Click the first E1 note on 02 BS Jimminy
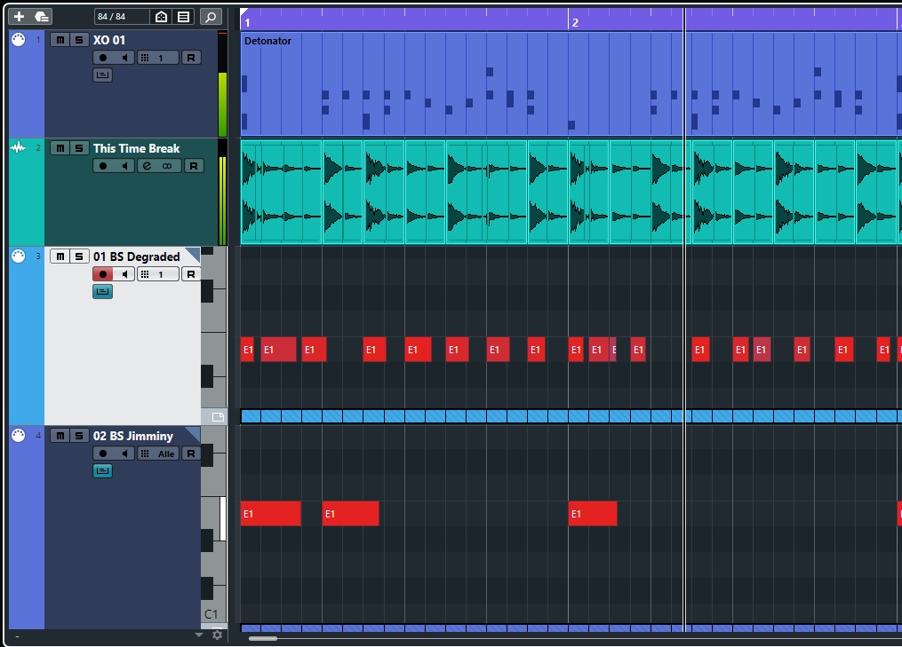 pyautogui.click(x=270, y=514)
